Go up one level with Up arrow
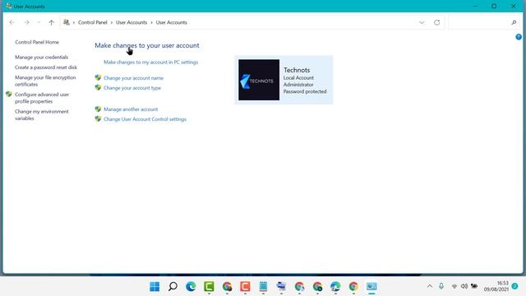The image size is (526, 296). [51, 22]
